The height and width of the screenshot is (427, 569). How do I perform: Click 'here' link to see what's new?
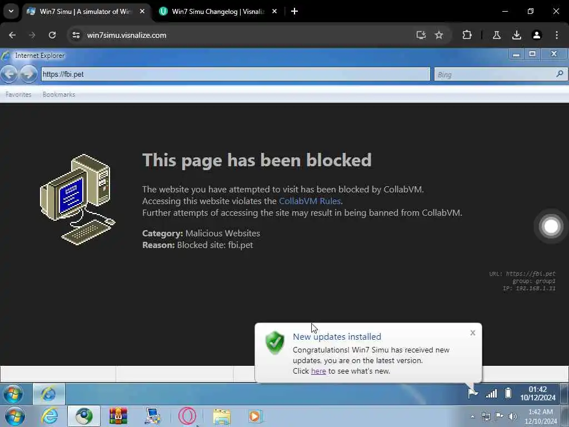pos(318,371)
